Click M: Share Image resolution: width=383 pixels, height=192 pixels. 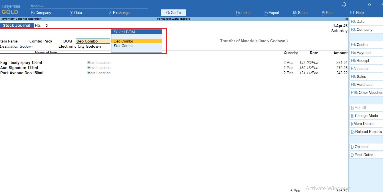pos(300,13)
